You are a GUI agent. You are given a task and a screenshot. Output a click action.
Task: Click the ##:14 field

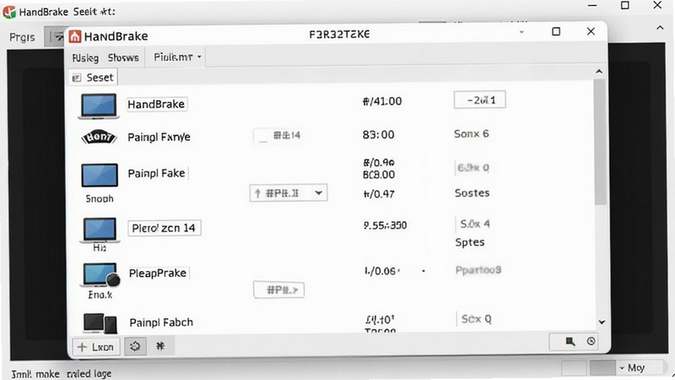click(278, 136)
